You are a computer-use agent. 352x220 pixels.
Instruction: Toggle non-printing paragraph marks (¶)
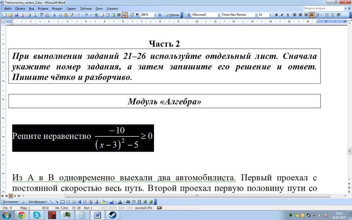[x=137, y=15]
